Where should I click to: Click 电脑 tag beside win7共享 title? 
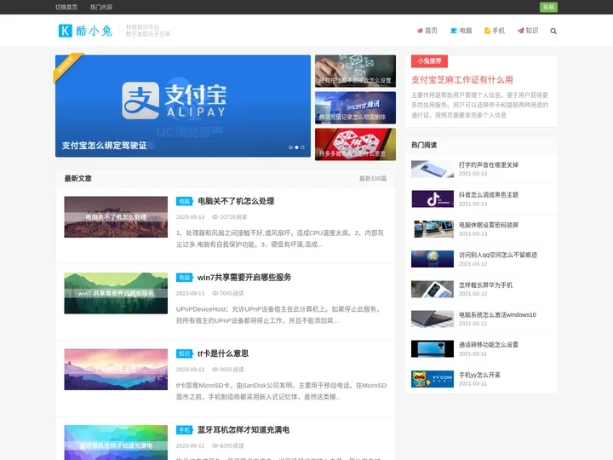point(185,278)
